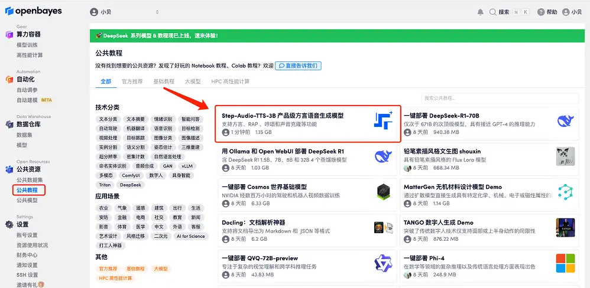Click the 自动化 sidebar icon
590x288 pixels.
click(x=9, y=79)
